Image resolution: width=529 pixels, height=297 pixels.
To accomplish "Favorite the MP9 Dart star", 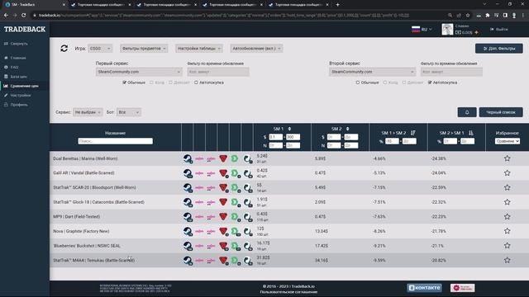I will pos(507,216).
